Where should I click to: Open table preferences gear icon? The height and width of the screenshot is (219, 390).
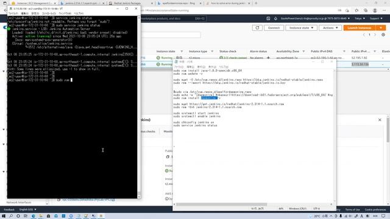(383, 35)
